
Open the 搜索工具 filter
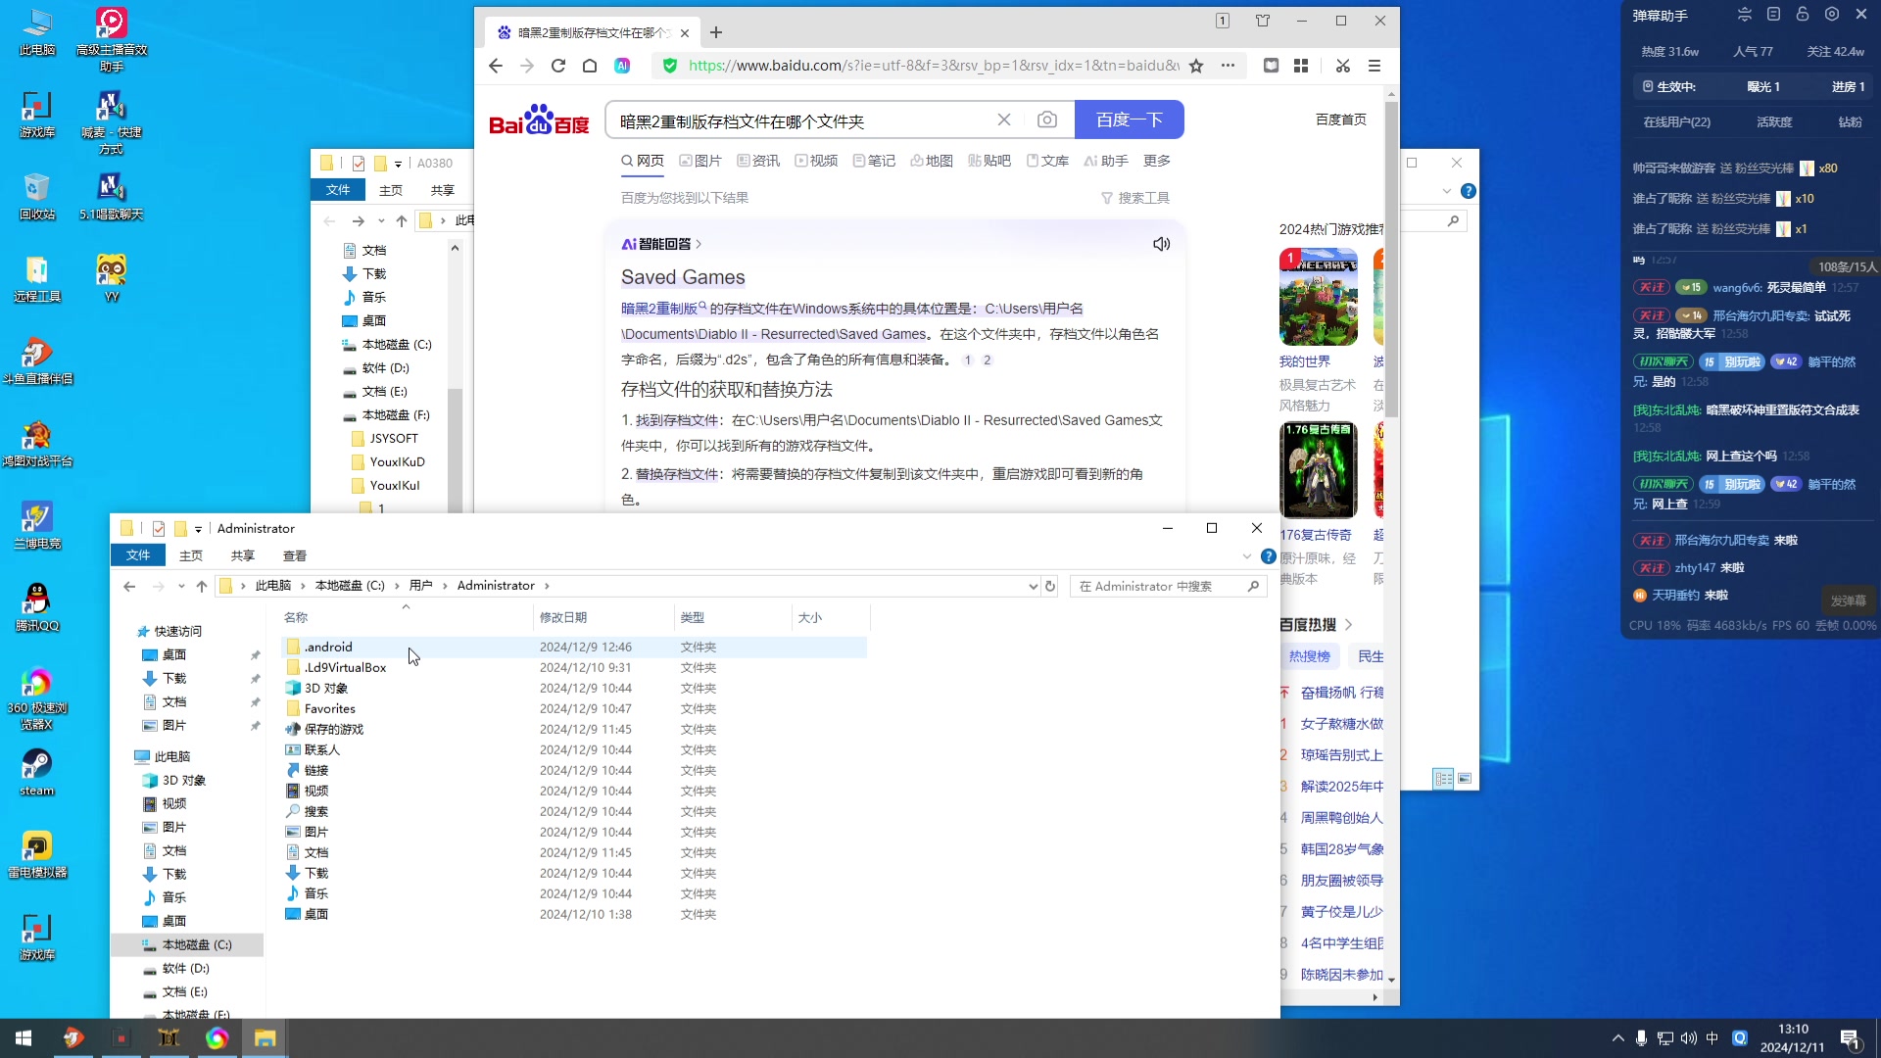coord(1135,198)
